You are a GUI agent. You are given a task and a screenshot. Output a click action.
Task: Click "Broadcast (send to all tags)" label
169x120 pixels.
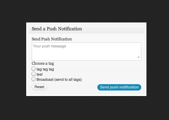(59, 80)
